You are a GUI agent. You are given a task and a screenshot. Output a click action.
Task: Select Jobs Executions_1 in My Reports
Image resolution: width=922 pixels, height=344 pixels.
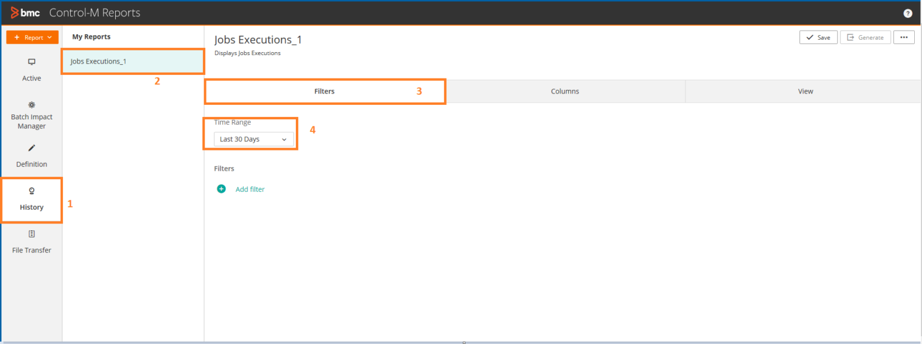[x=98, y=61]
